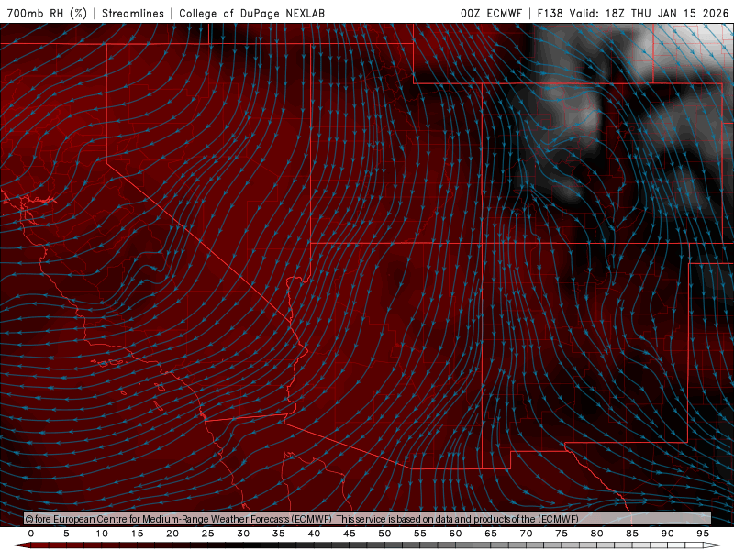Click the "5" colorbar scale label
The height and width of the screenshot is (550, 734).
(x=66, y=533)
